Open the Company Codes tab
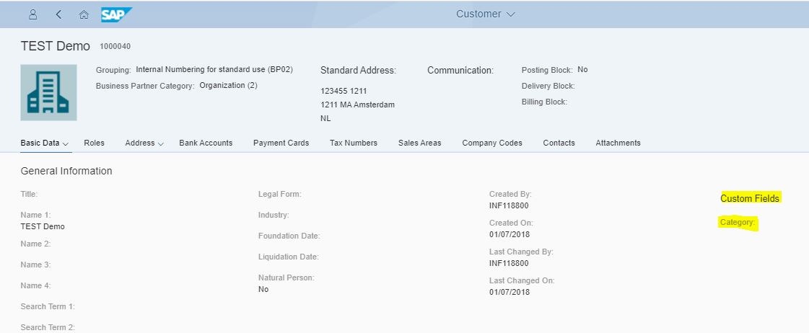Viewport: 809px width, 333px height. click(x=492, y=143)
